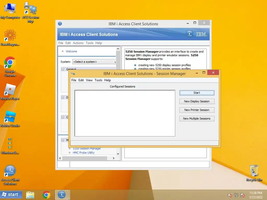The height and width of the screenshot is (200, 267).
Task: Click the muted volume tray icon
Action: (230, 195)
